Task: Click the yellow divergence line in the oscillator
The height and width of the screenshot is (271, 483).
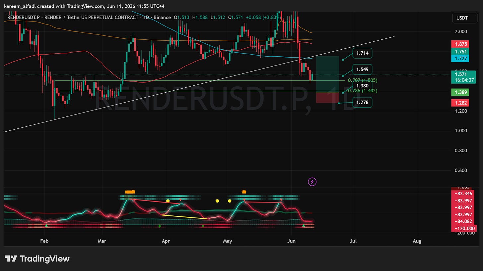Action: [x=184, y=217]
